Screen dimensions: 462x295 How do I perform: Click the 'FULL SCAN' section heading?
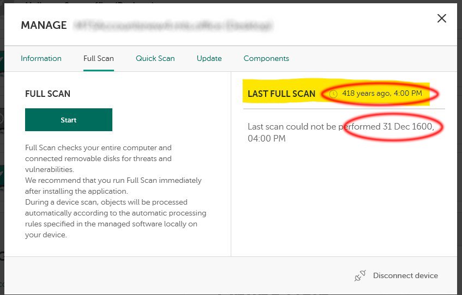(48, 94)
